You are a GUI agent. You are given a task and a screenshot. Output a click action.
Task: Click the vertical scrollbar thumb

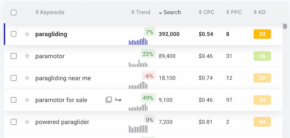tap(285, 26)
